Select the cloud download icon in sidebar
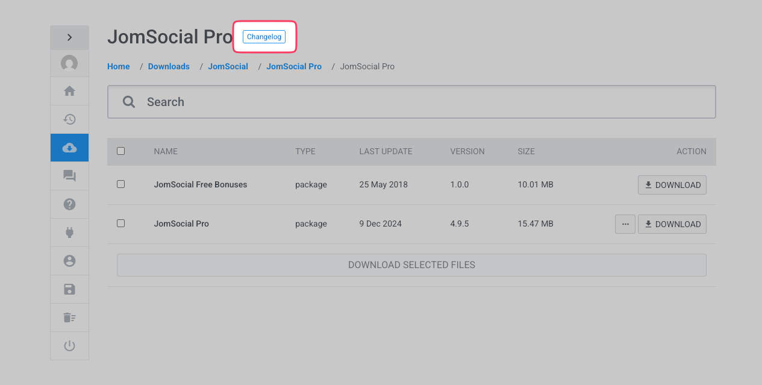 coord(69,148)
